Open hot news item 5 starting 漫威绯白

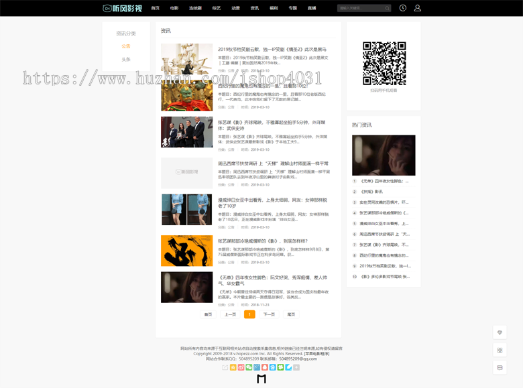pos(384,224)
